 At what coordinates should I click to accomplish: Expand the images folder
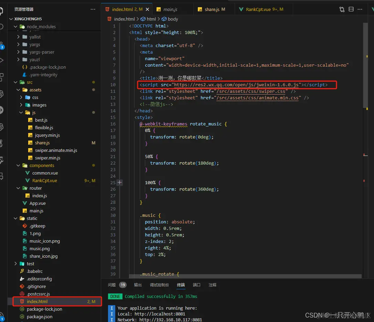tap(21, 105)
